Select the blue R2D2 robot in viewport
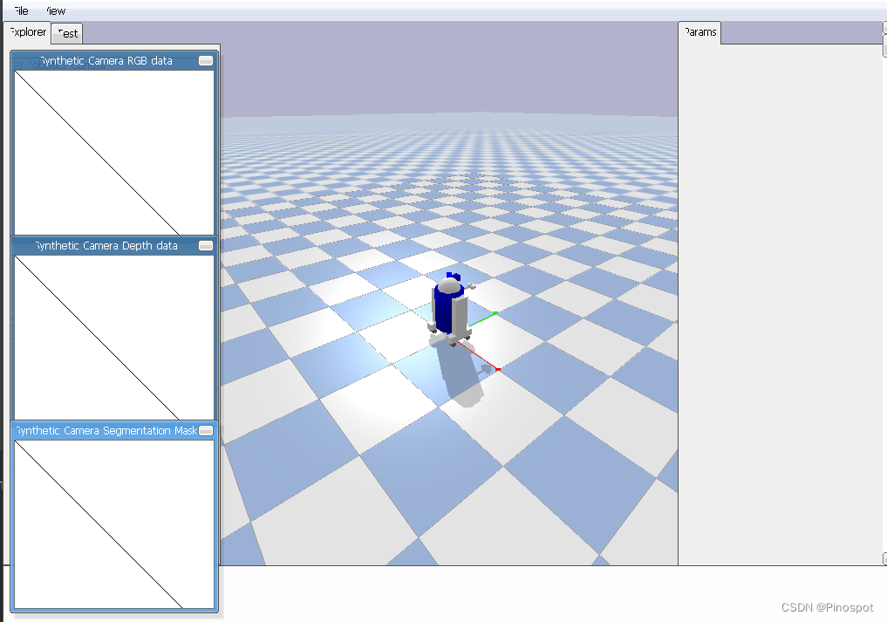Image resolution: width=887 pixels, height=622 pixels. click(450, 311)
